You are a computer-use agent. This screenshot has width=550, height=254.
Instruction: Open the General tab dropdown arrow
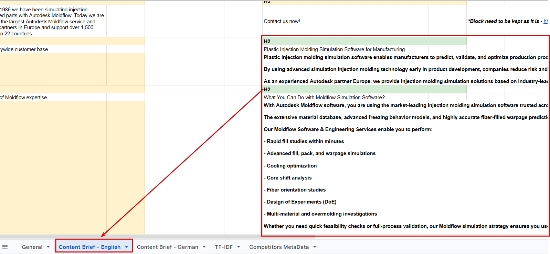click(48, 247)
